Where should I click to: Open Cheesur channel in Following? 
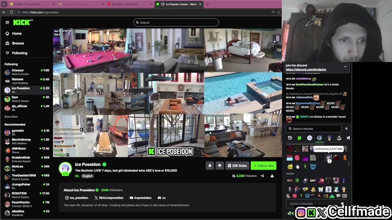pos(27,72)
